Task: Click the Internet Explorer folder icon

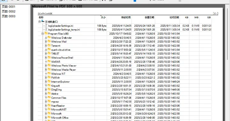Action: coord(49,82)
